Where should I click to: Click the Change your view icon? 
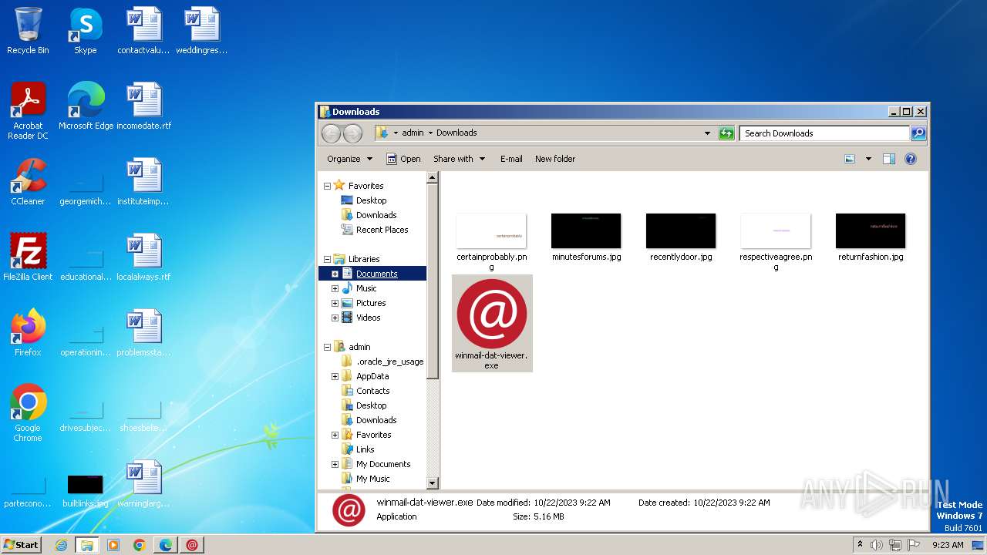click(x=850, y=159)
